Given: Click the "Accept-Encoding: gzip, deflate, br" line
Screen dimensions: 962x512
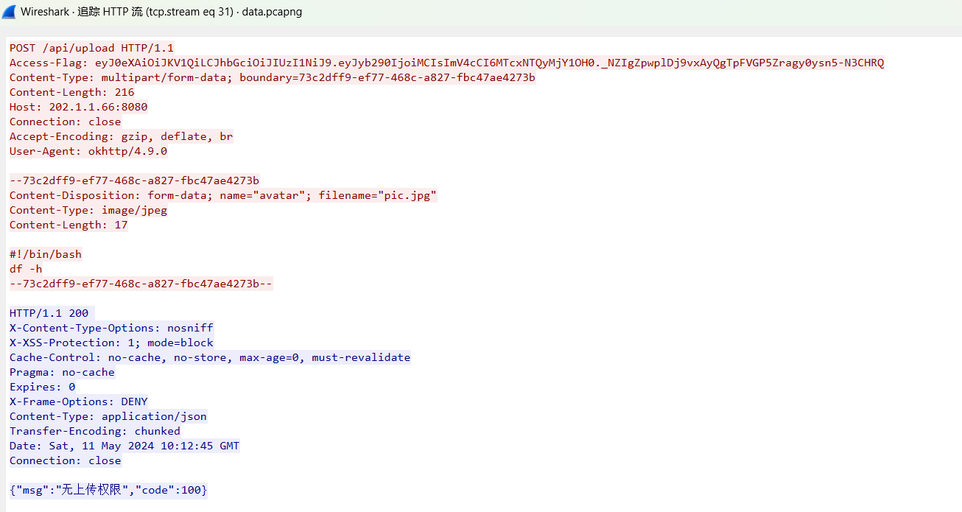Looking at the screenshot, I should click(122, 136).
